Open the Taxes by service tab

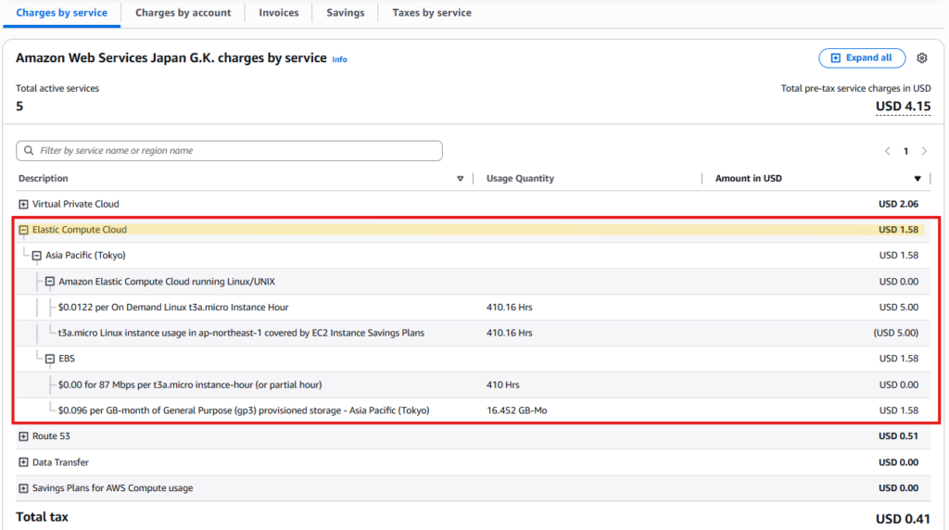431,13
